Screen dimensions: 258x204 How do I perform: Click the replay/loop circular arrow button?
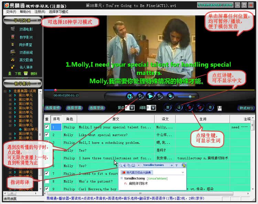130,96
